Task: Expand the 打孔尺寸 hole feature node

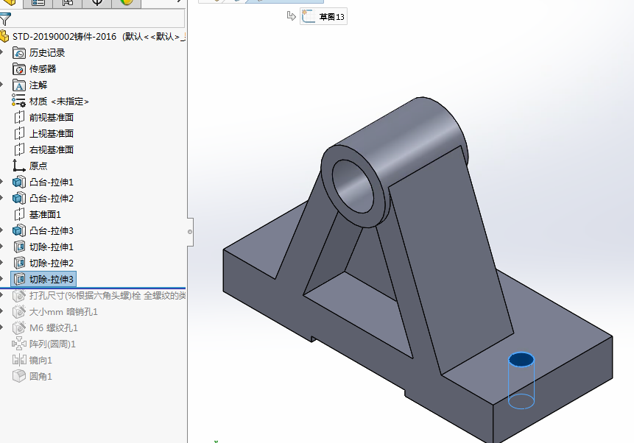Action: click(1, 295)
